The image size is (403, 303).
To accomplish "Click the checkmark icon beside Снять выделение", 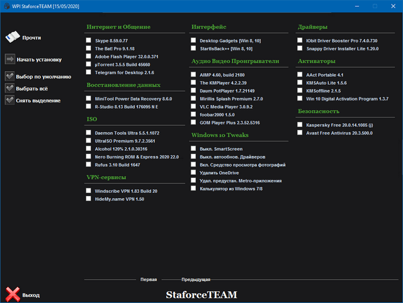I will point(10,100).
